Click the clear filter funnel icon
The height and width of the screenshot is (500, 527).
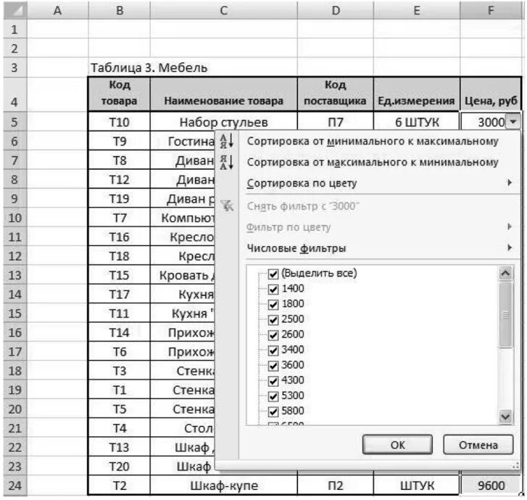(x=227, y=205)
